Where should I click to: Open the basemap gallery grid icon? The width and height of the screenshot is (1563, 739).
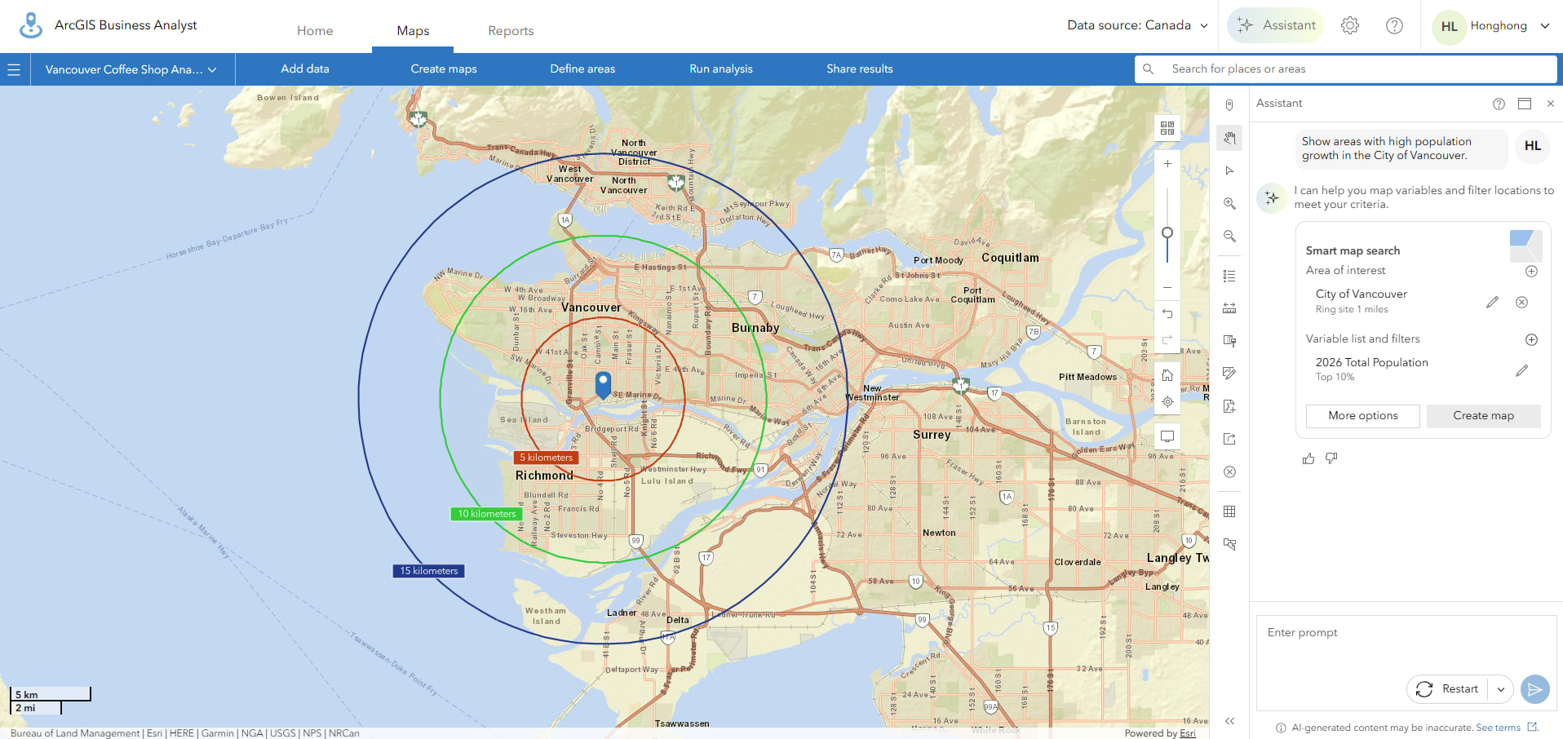coord(1167,128)
